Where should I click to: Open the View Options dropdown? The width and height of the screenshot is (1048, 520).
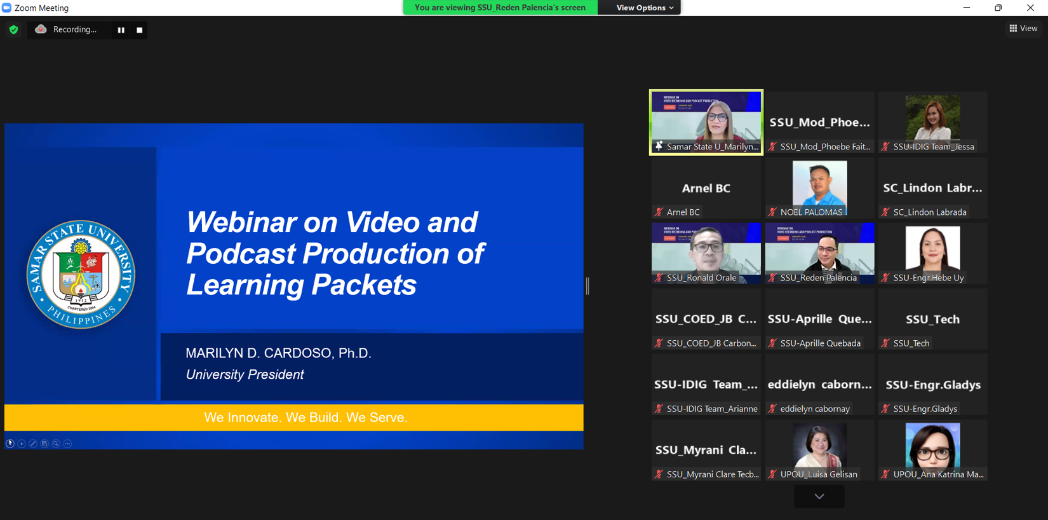click(x=644, y=8)
